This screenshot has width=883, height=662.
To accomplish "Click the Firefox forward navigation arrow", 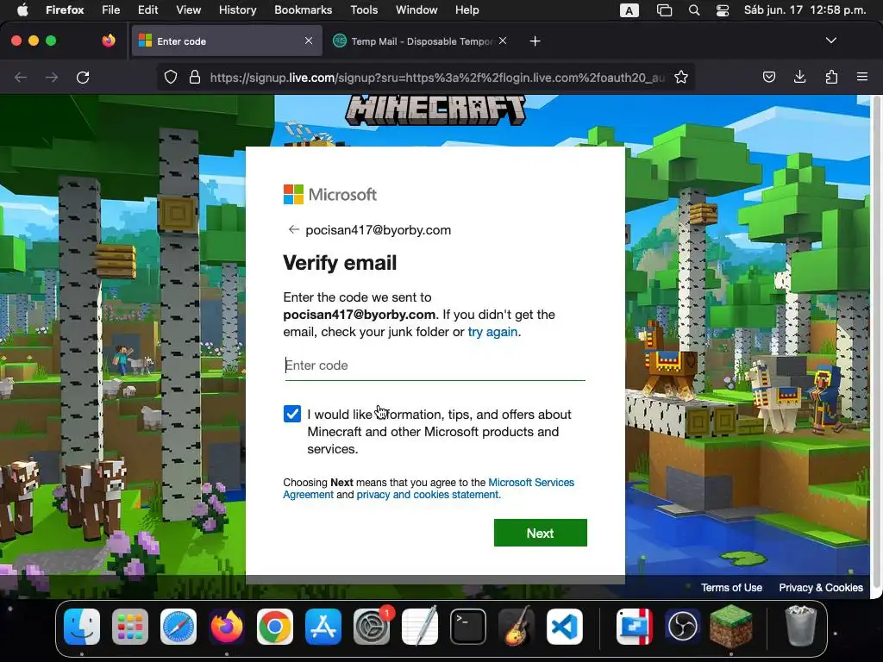I will pyautogui.click(x=52, y=77).
